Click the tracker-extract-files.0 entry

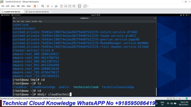pos(33,50)
